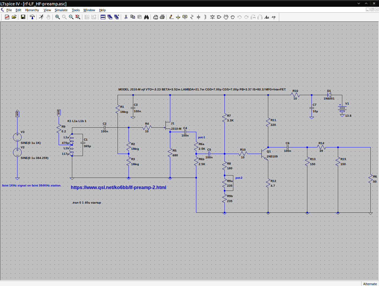Open the View menu
The width and height of the screenshot is (379, 286).
(47, 10)
